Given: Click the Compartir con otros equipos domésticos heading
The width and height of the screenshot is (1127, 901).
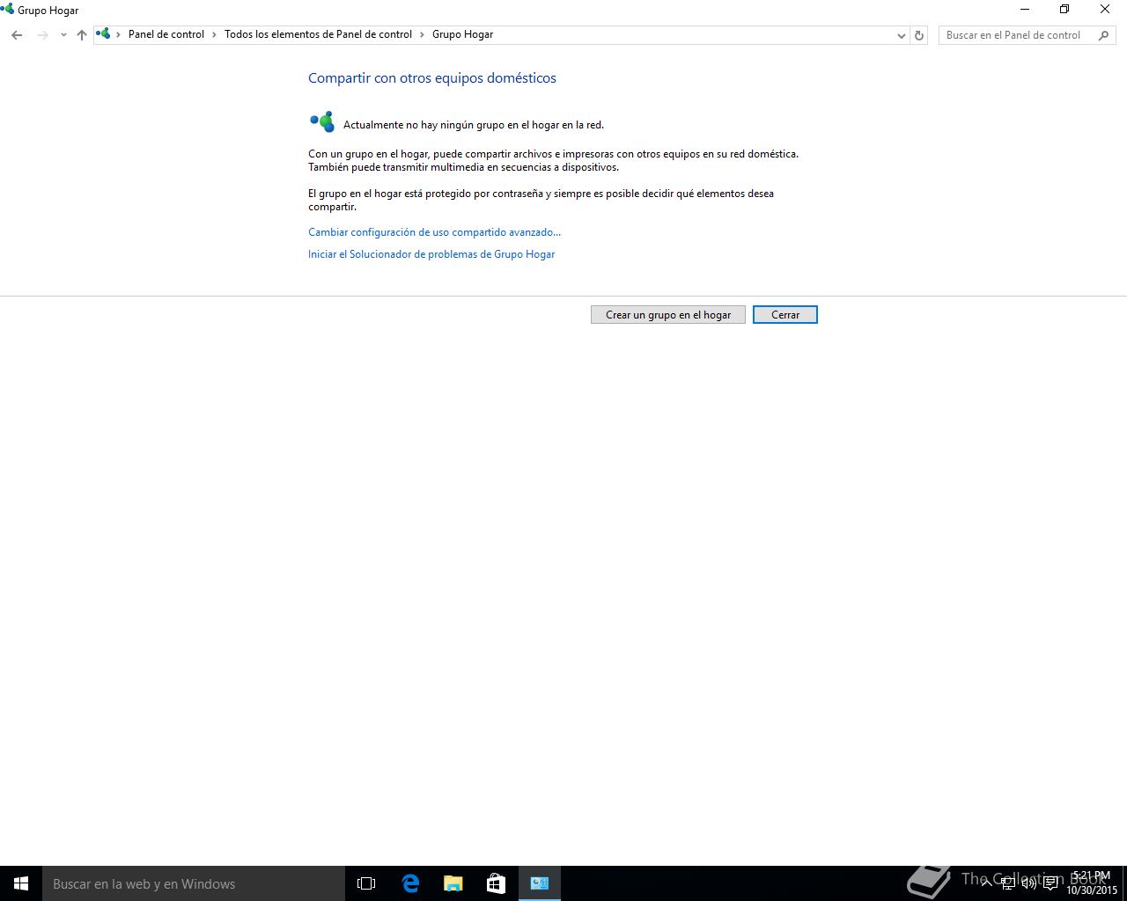Looking at the screenshot, I should tap(432, 77).
